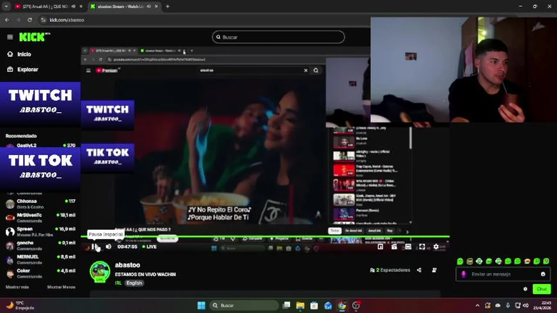Screen dimensions: 557x313
Task: Click the follow user icon next to share
Action: 434,270
